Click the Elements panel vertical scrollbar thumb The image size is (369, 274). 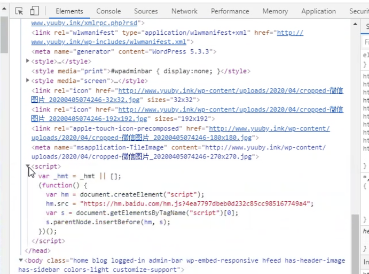pos(355,244)
